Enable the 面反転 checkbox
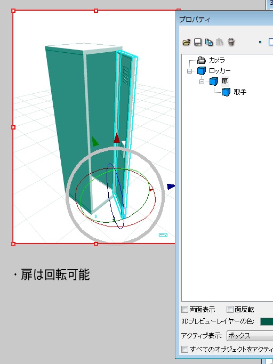 (x=230, y=310)
